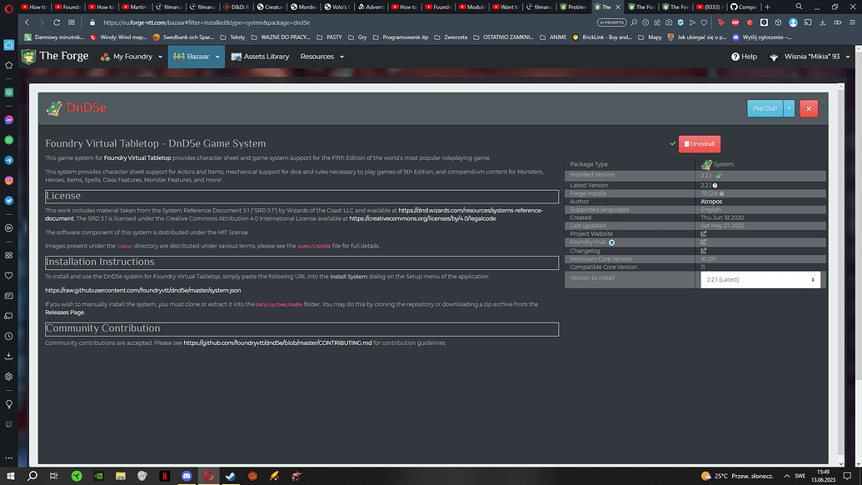862x485 pixels.
Task: Open sidebar three-dots more menu
Action: click(9, 457)
